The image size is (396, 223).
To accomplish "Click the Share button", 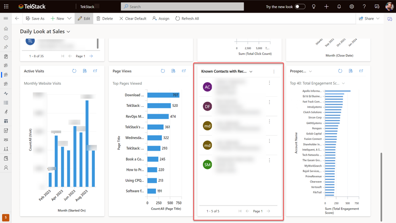I will point(366,19).
